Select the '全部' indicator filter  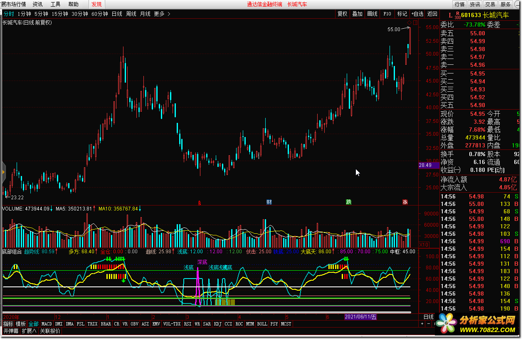click(34, 324)
